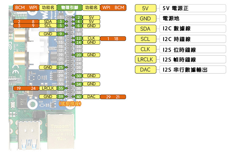Screen dimensions: 245x153
Task: Click the orange WPI 29 BCM 21 bar
Action: (x=113, y=97)
